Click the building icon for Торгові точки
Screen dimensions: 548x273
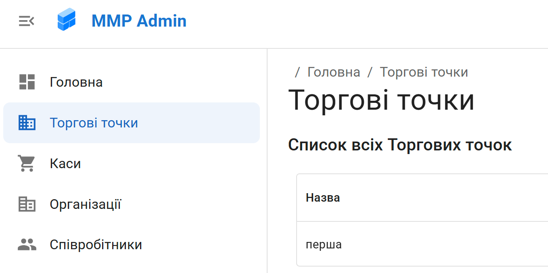pos(27,123)
